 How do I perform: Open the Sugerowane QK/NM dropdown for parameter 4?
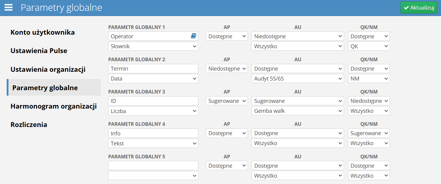click(368, 133)
